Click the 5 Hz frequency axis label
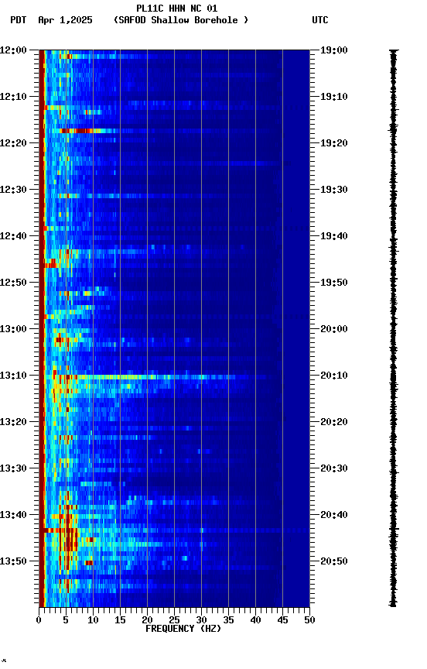 click(66, 620)
